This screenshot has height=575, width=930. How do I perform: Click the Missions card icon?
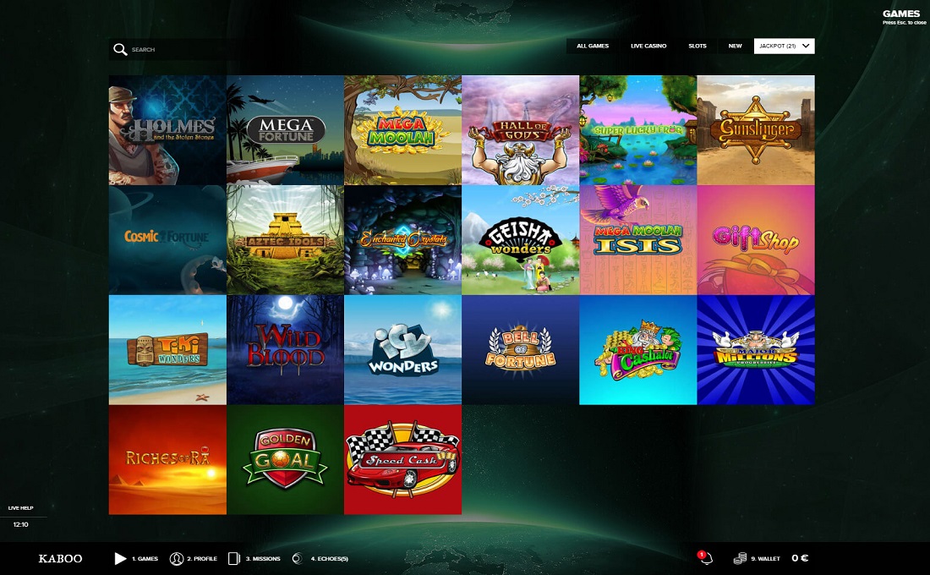233,558
